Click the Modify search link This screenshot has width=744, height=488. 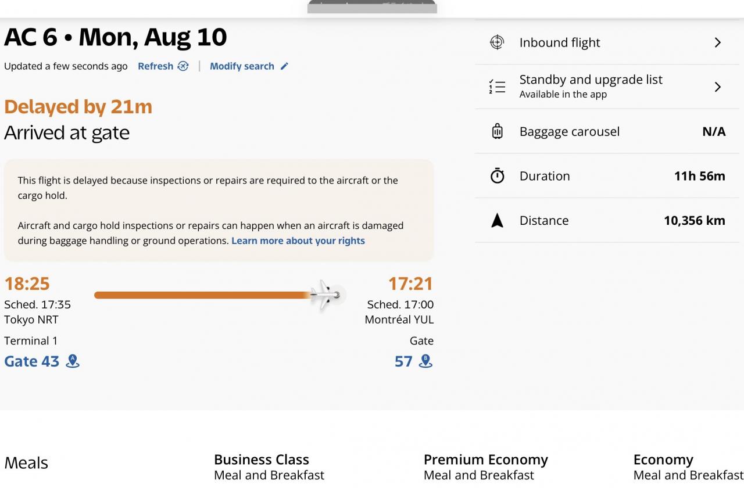242,66
